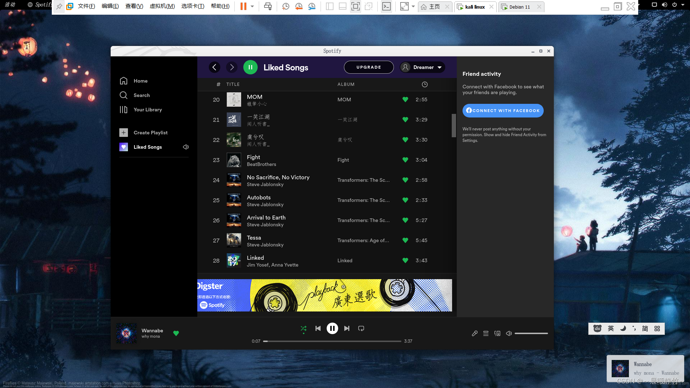The height and width of the screenshot is (388, 690).
Task: Open the MOM album cover thumbnail
Action: point(234,100)
